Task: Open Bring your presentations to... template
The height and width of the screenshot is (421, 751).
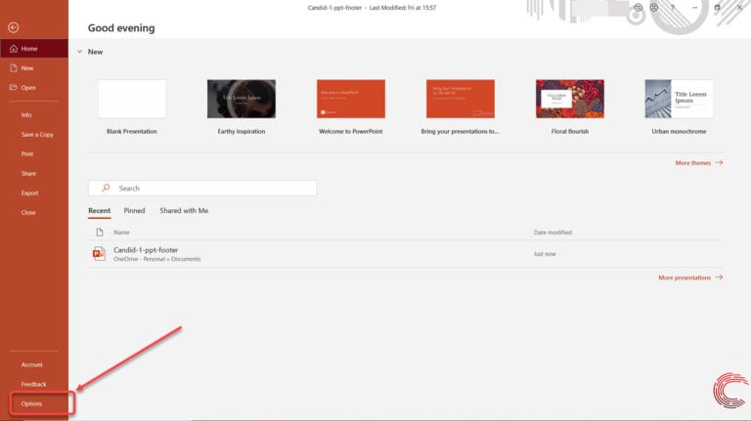Action: pyautogui.click(x=461, y=99)
